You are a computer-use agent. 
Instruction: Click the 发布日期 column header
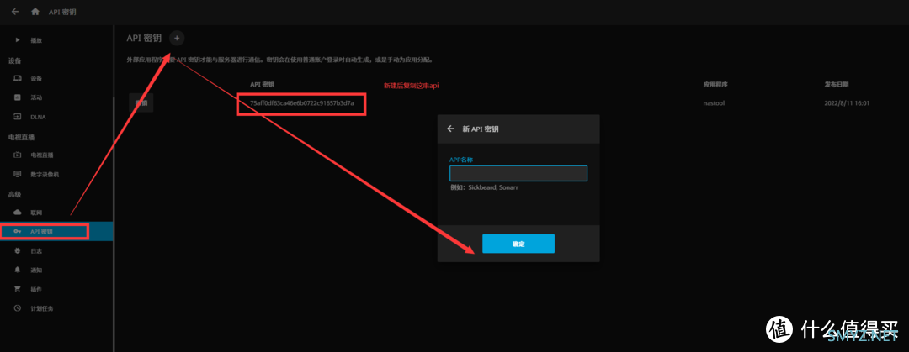tap(837, 85)
